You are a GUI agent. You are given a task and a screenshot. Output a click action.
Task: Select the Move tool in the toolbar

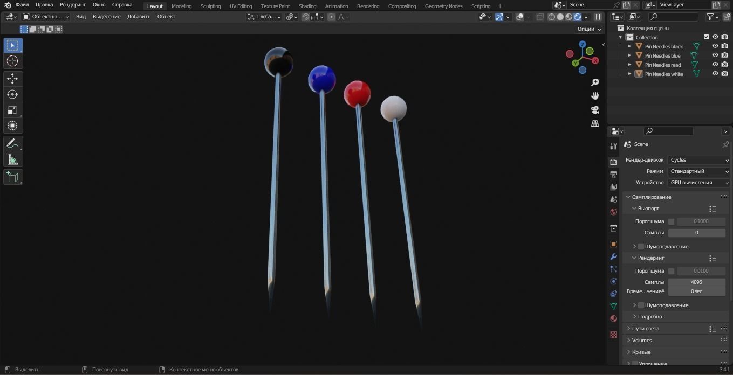tap(12, 78)
